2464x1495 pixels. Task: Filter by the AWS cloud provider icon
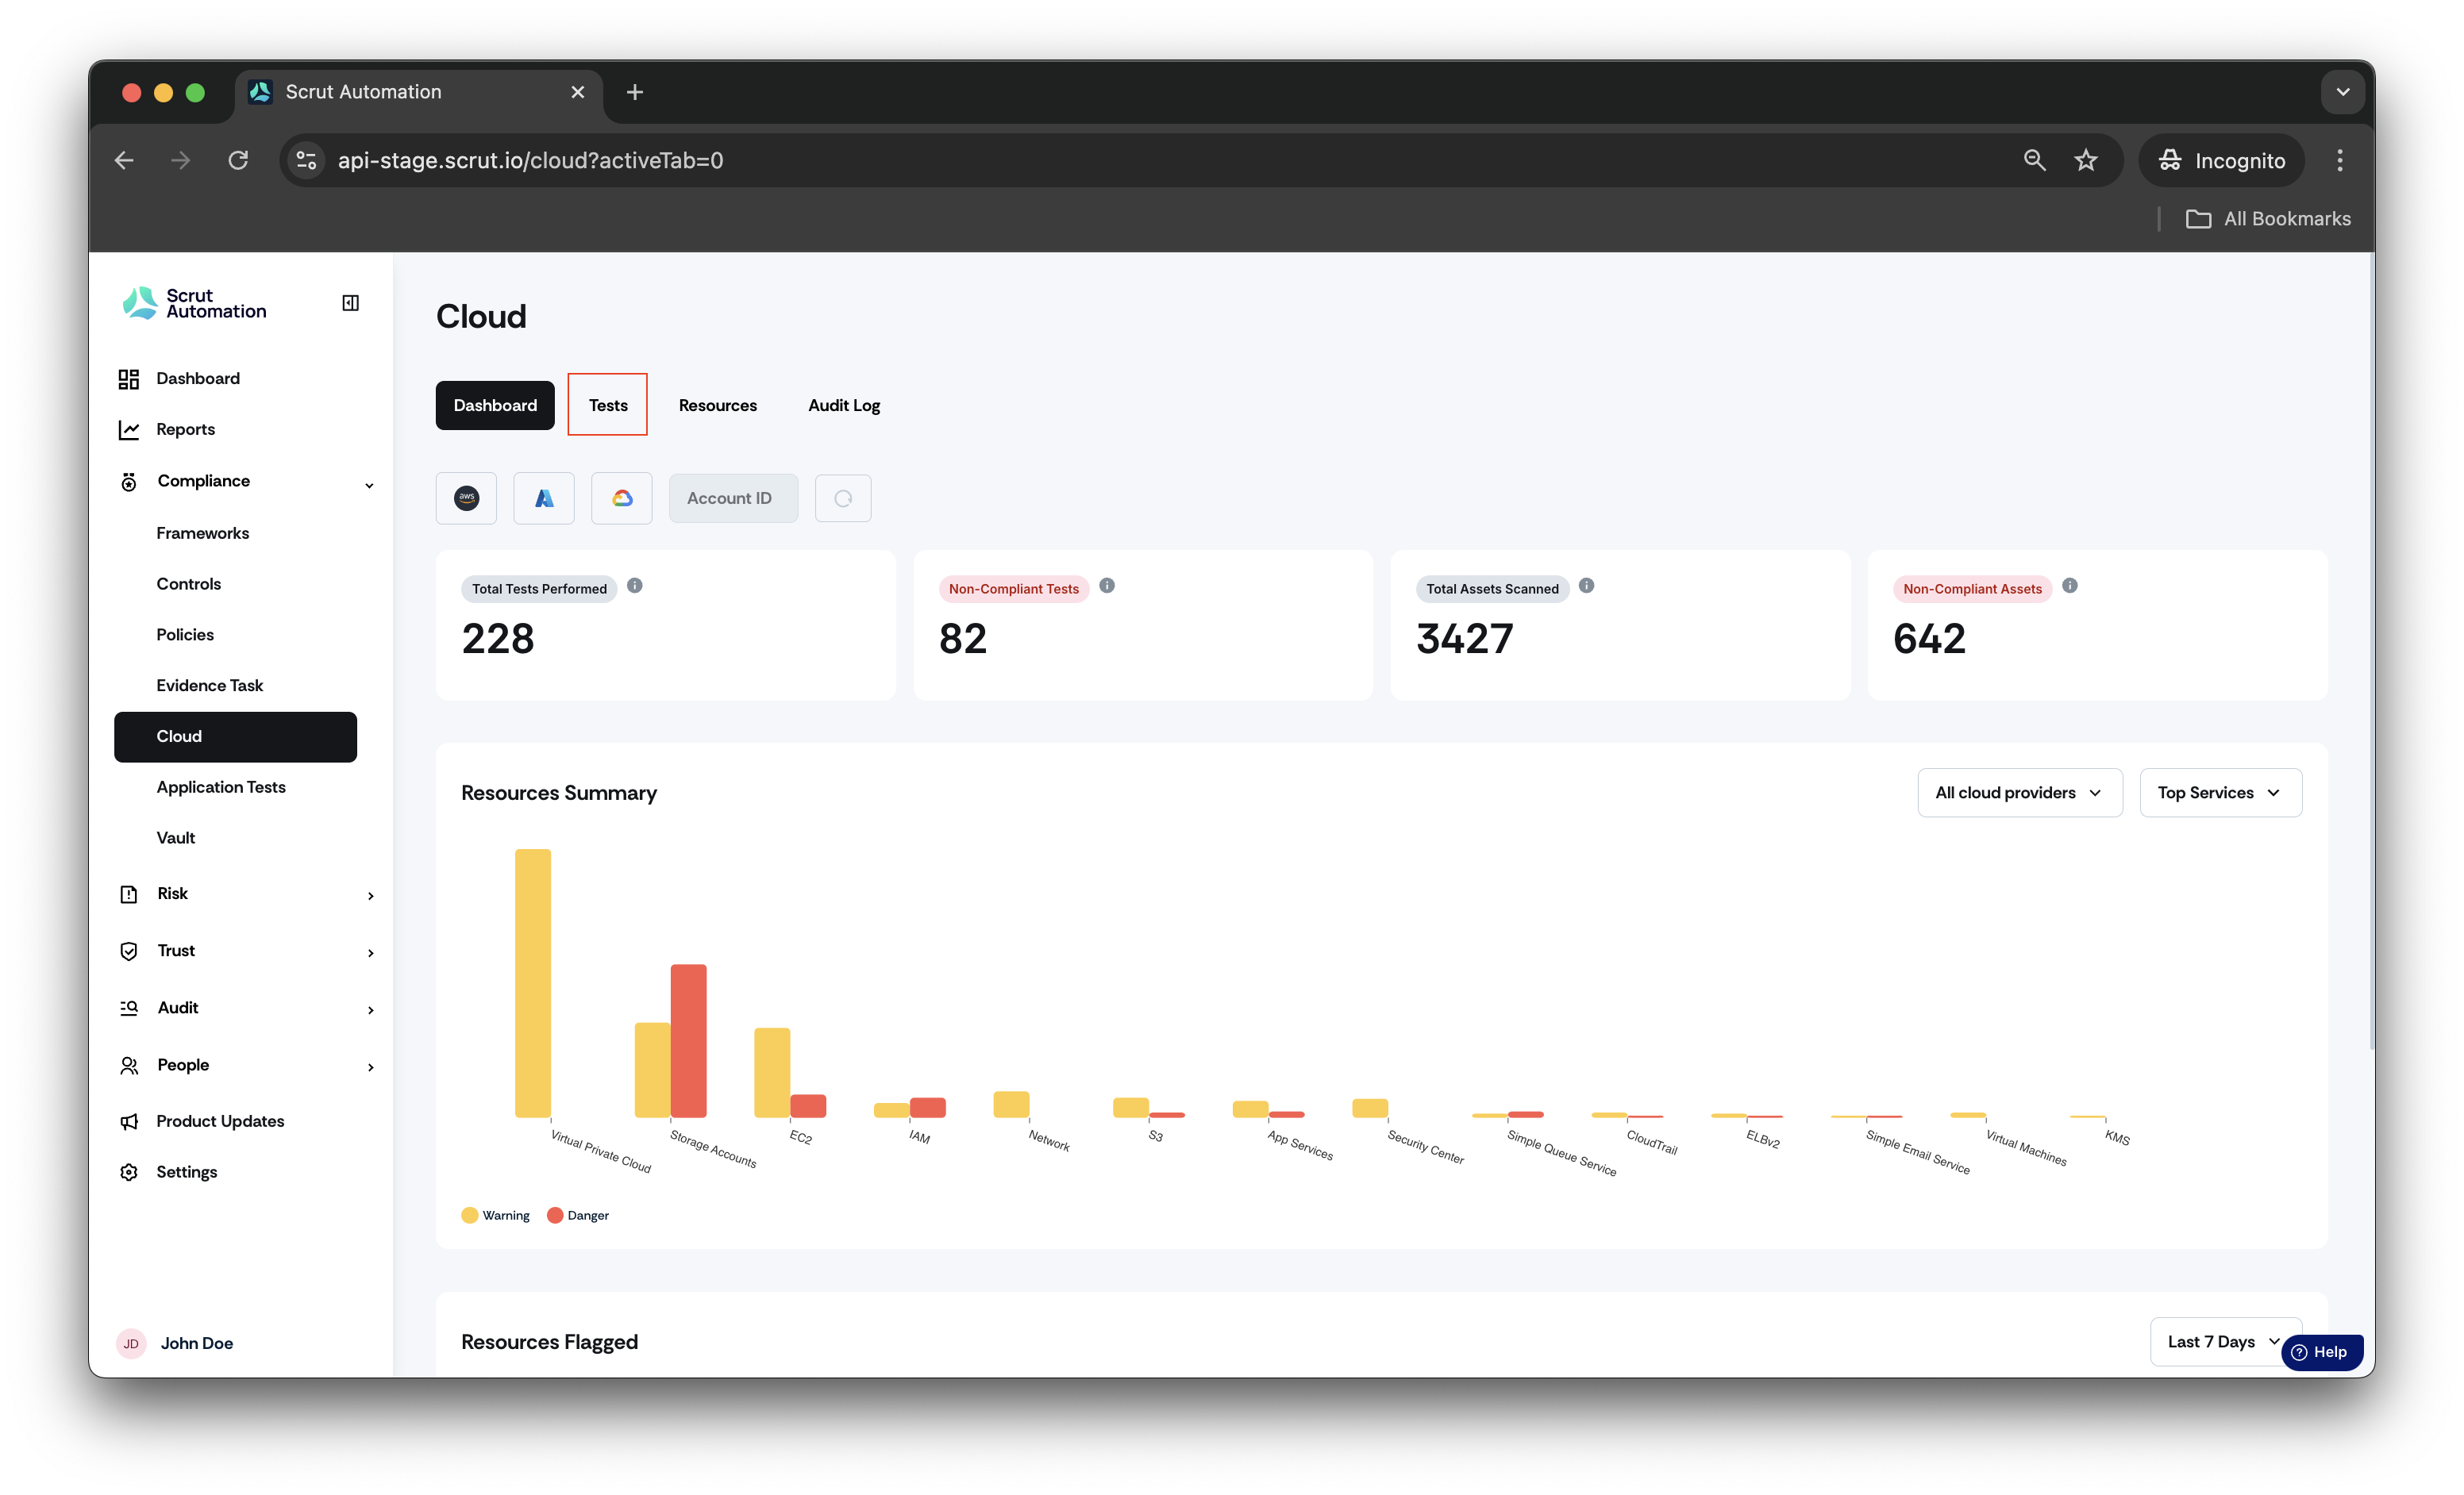tap(466, 498)
